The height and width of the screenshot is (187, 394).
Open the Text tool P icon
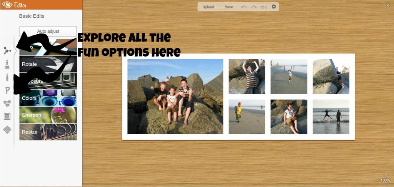point(7,90)
